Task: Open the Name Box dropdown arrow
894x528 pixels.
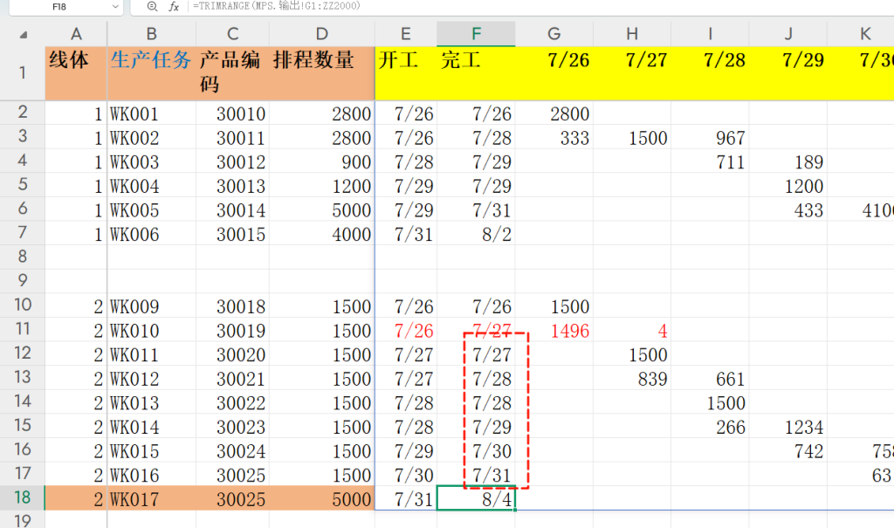Action: [x=116, y=7]
